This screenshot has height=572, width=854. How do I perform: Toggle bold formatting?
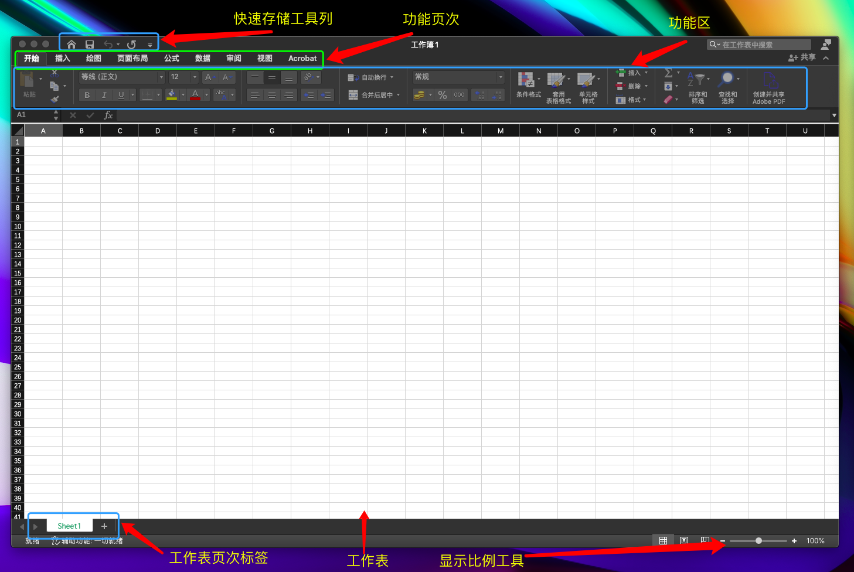pos(86,94)
